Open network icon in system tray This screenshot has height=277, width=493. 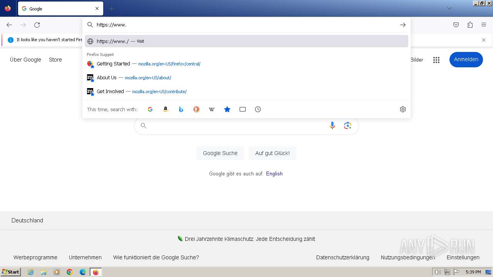[447, 272]
